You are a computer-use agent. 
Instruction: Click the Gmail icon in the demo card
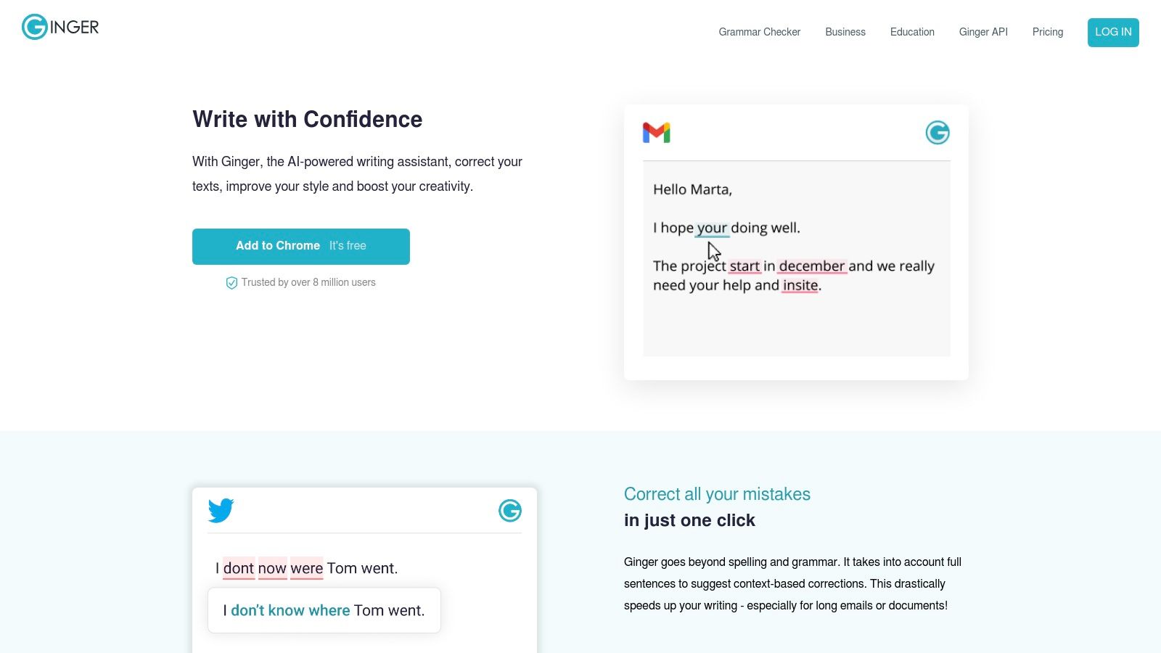[x=656, y=133]
